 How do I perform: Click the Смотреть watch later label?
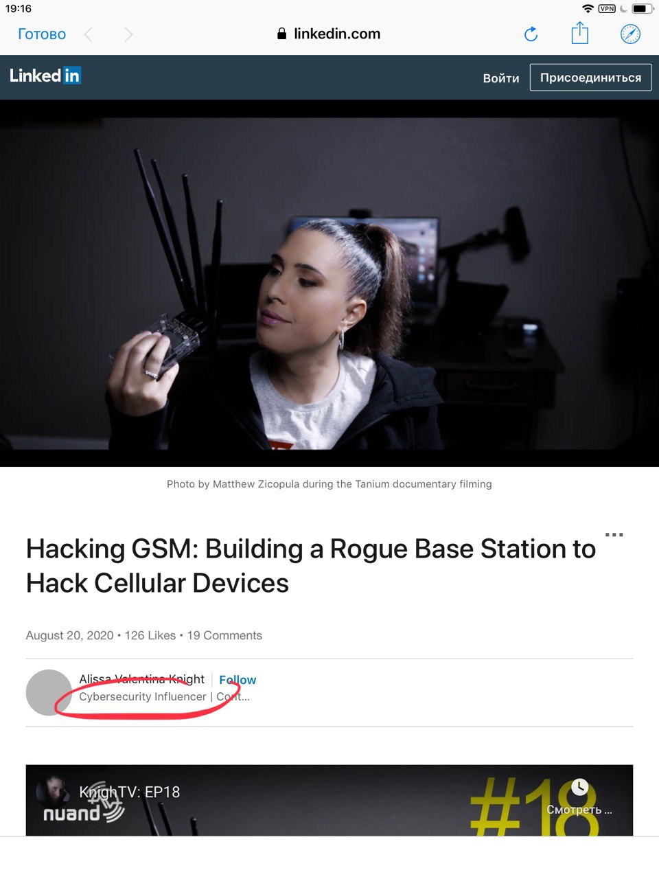coord(579,810)
